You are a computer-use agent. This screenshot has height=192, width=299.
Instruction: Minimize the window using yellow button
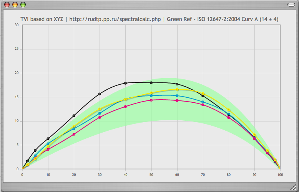click(15, 5)
